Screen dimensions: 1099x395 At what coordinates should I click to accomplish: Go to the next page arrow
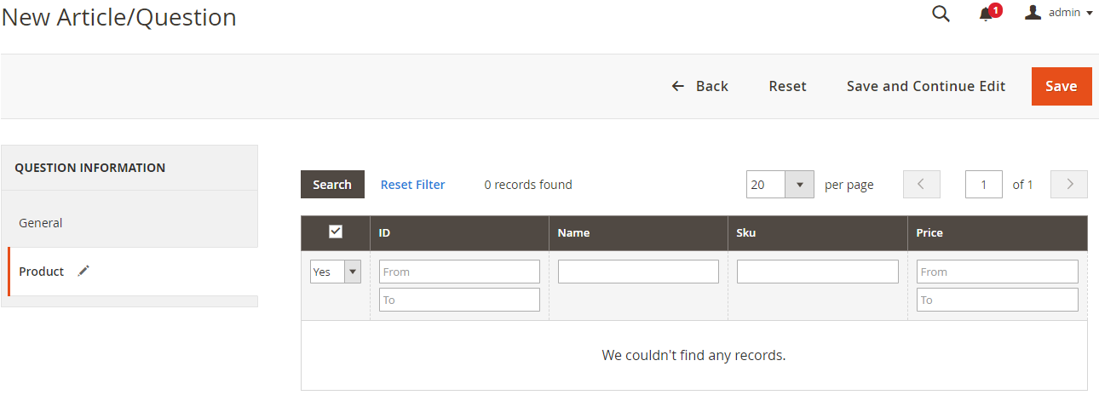point(1069,185)
